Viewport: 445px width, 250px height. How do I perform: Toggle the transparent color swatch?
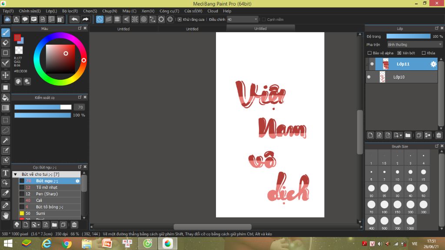19,50
